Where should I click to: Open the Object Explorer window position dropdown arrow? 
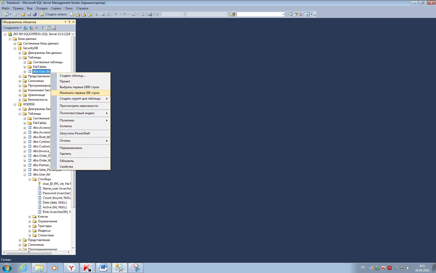point(65,22)
